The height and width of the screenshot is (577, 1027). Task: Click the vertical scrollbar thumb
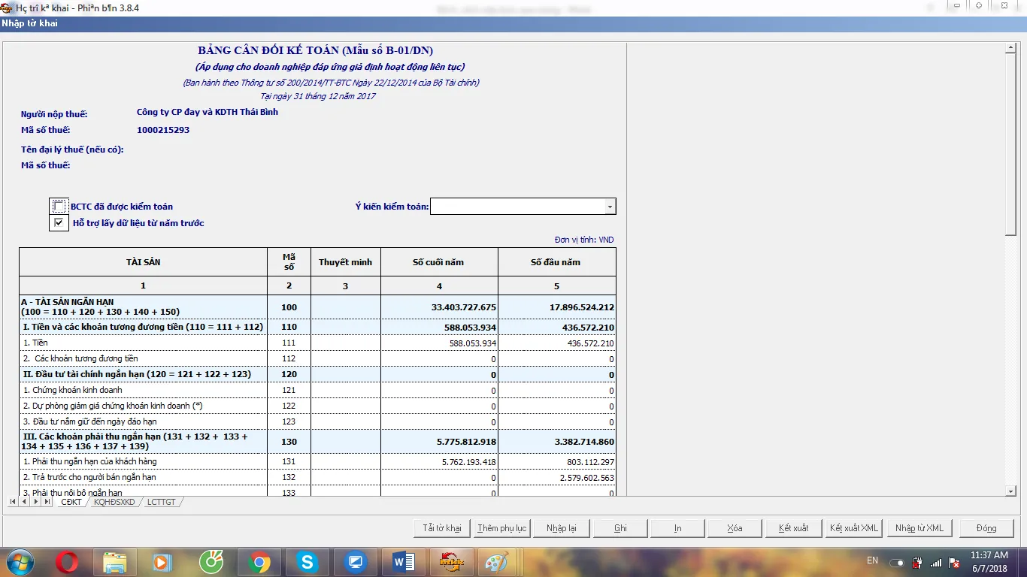click(1010, 144)
